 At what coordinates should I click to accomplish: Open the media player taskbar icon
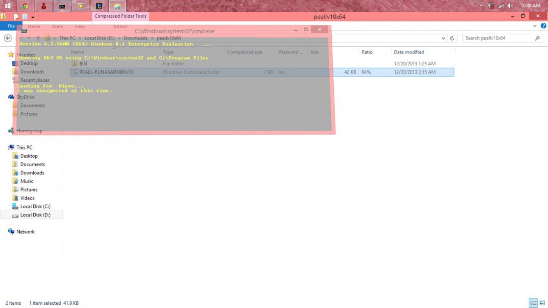coord(80,6)
